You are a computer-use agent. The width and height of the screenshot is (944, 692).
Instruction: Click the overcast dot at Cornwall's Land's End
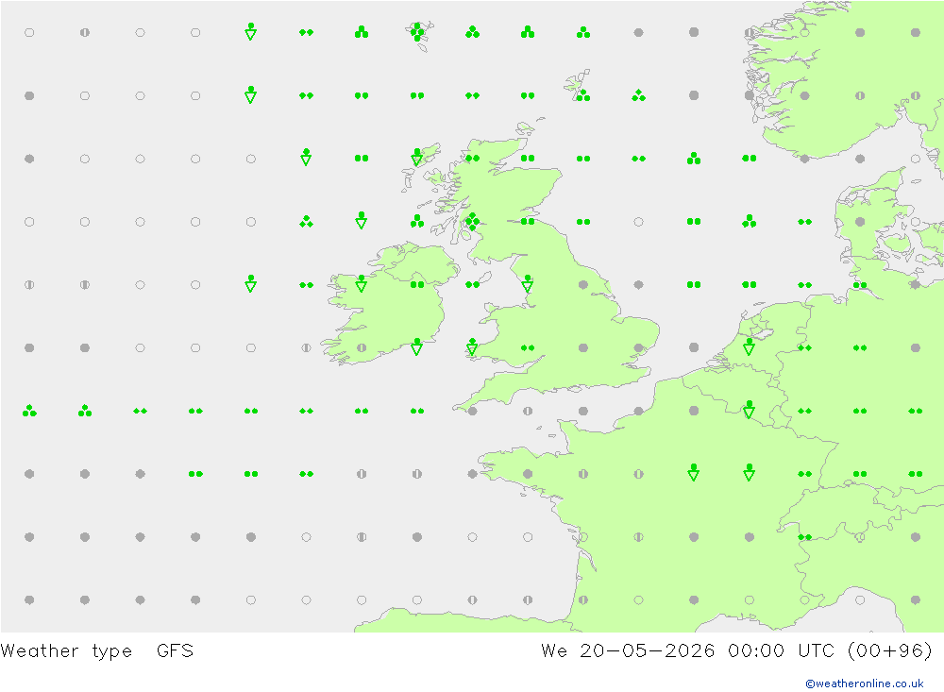(x=472, y=411)
